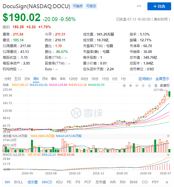Click the 成交量 value 941.29万股
Viewport: 174px width, 187px height.
pos(105,34)
